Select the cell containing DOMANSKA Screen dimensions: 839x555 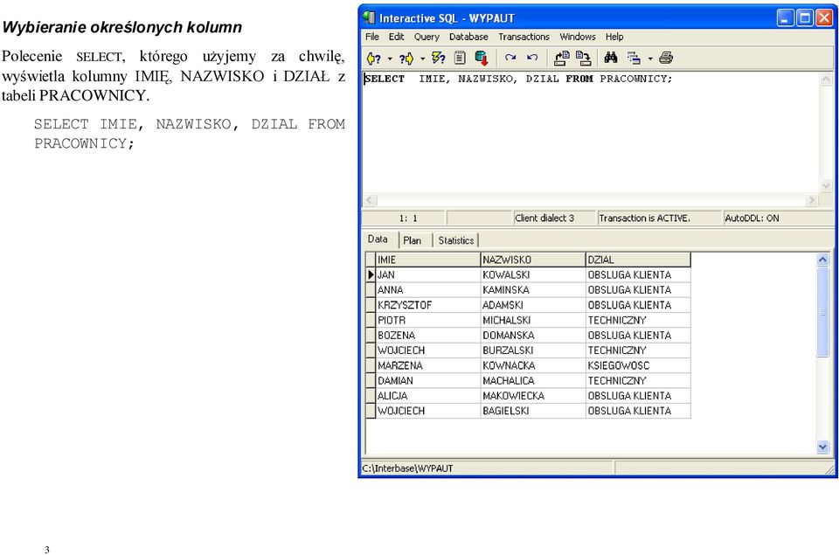533,335
